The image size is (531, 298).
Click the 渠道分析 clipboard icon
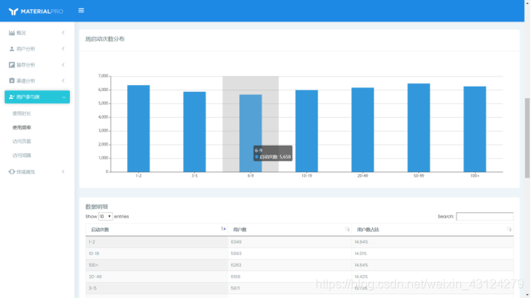[12, 80]
